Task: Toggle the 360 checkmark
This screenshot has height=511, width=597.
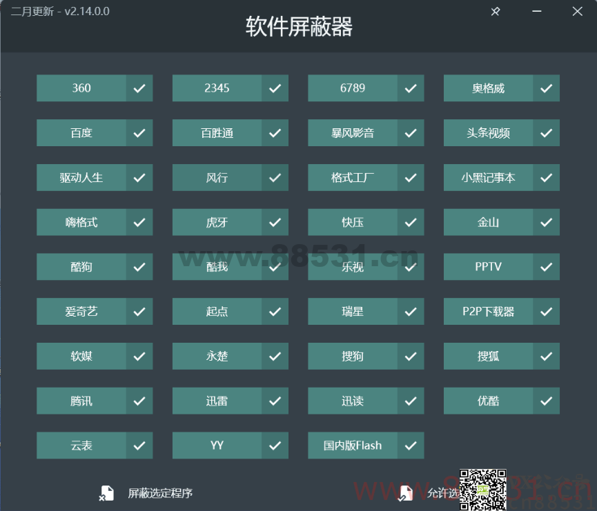Action: pos(139,88)
